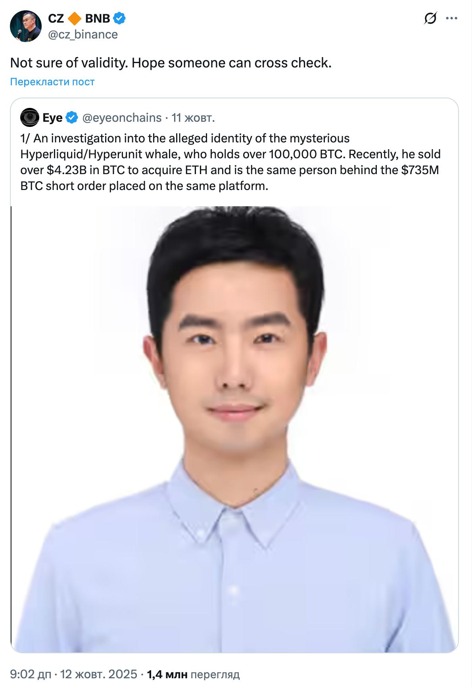Click the 1,4 млн перегляд view count

(193, 674)
